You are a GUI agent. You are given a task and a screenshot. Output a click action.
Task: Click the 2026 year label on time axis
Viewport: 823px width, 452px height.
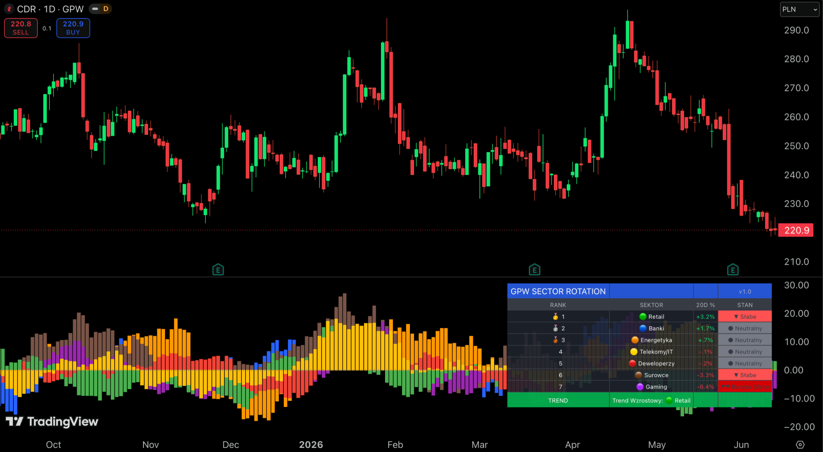311,445
